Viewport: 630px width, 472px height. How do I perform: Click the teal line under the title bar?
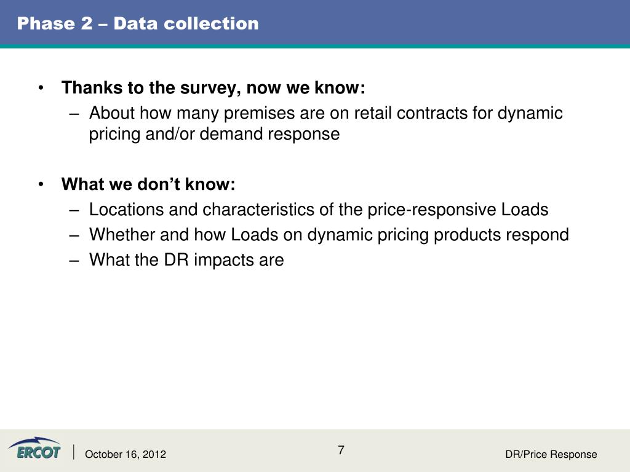(315, 46)
